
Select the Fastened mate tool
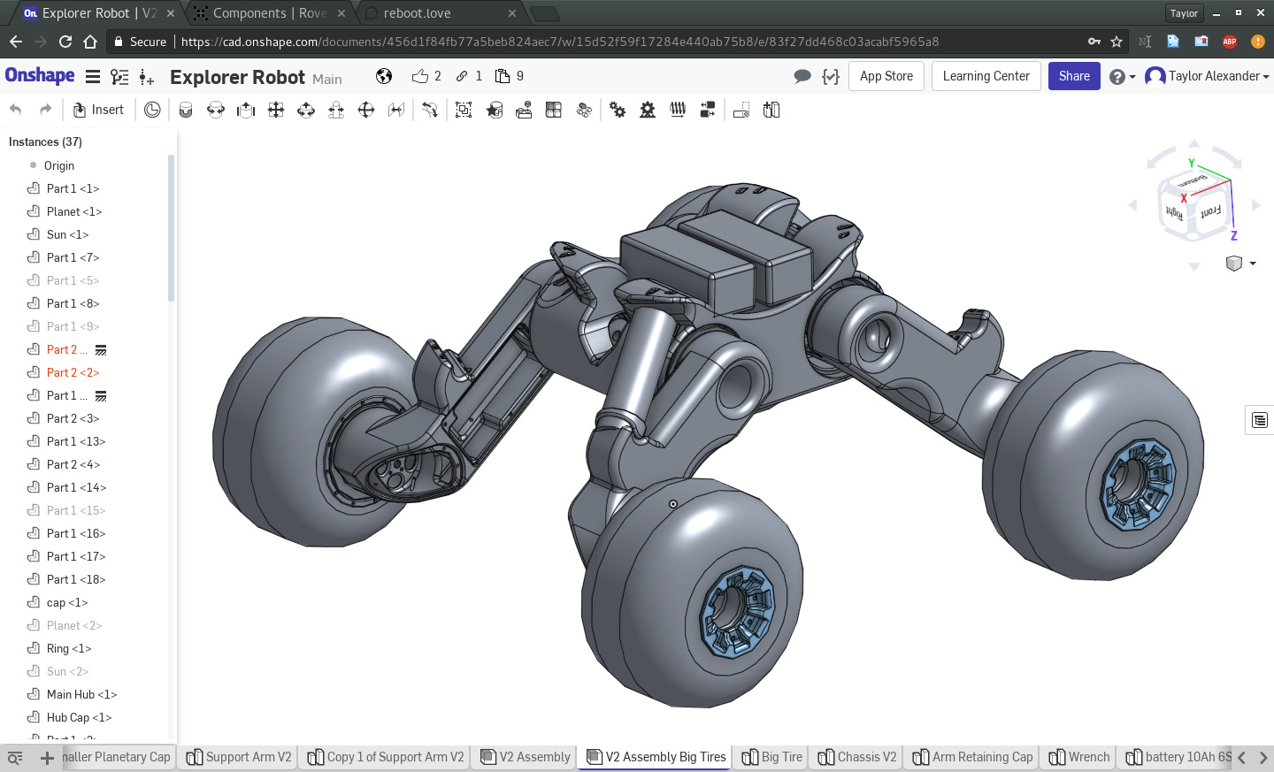coord(186,110)
